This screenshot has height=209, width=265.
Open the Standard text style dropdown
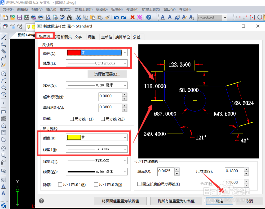[x=225, y=18]
